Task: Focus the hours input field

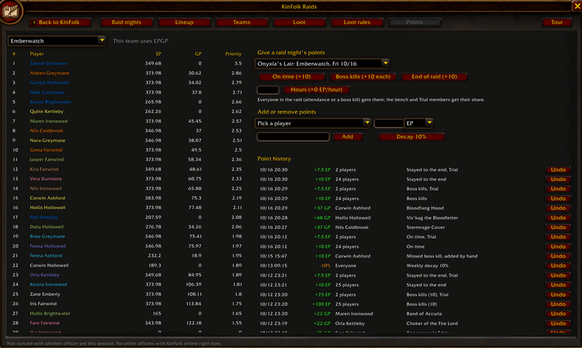Action: [268, 90]
